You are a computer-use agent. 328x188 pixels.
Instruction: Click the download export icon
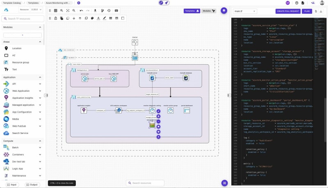(x=95, y=11)
